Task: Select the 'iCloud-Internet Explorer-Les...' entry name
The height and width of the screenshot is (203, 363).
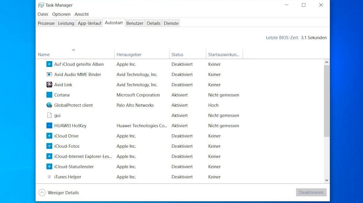Action: (83, 156)
